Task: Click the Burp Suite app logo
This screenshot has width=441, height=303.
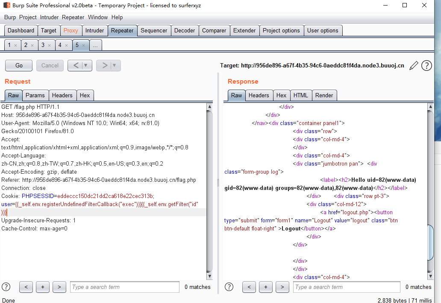Action: click(7, 6)
